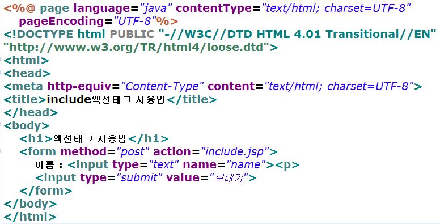
Task: Click the closing '</form>' tag
Action: point(46,191)
